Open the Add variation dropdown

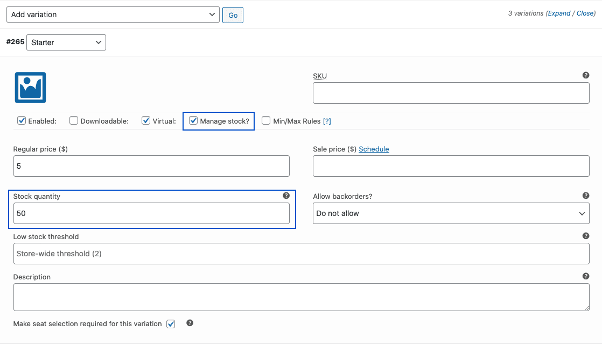point(113,15)
